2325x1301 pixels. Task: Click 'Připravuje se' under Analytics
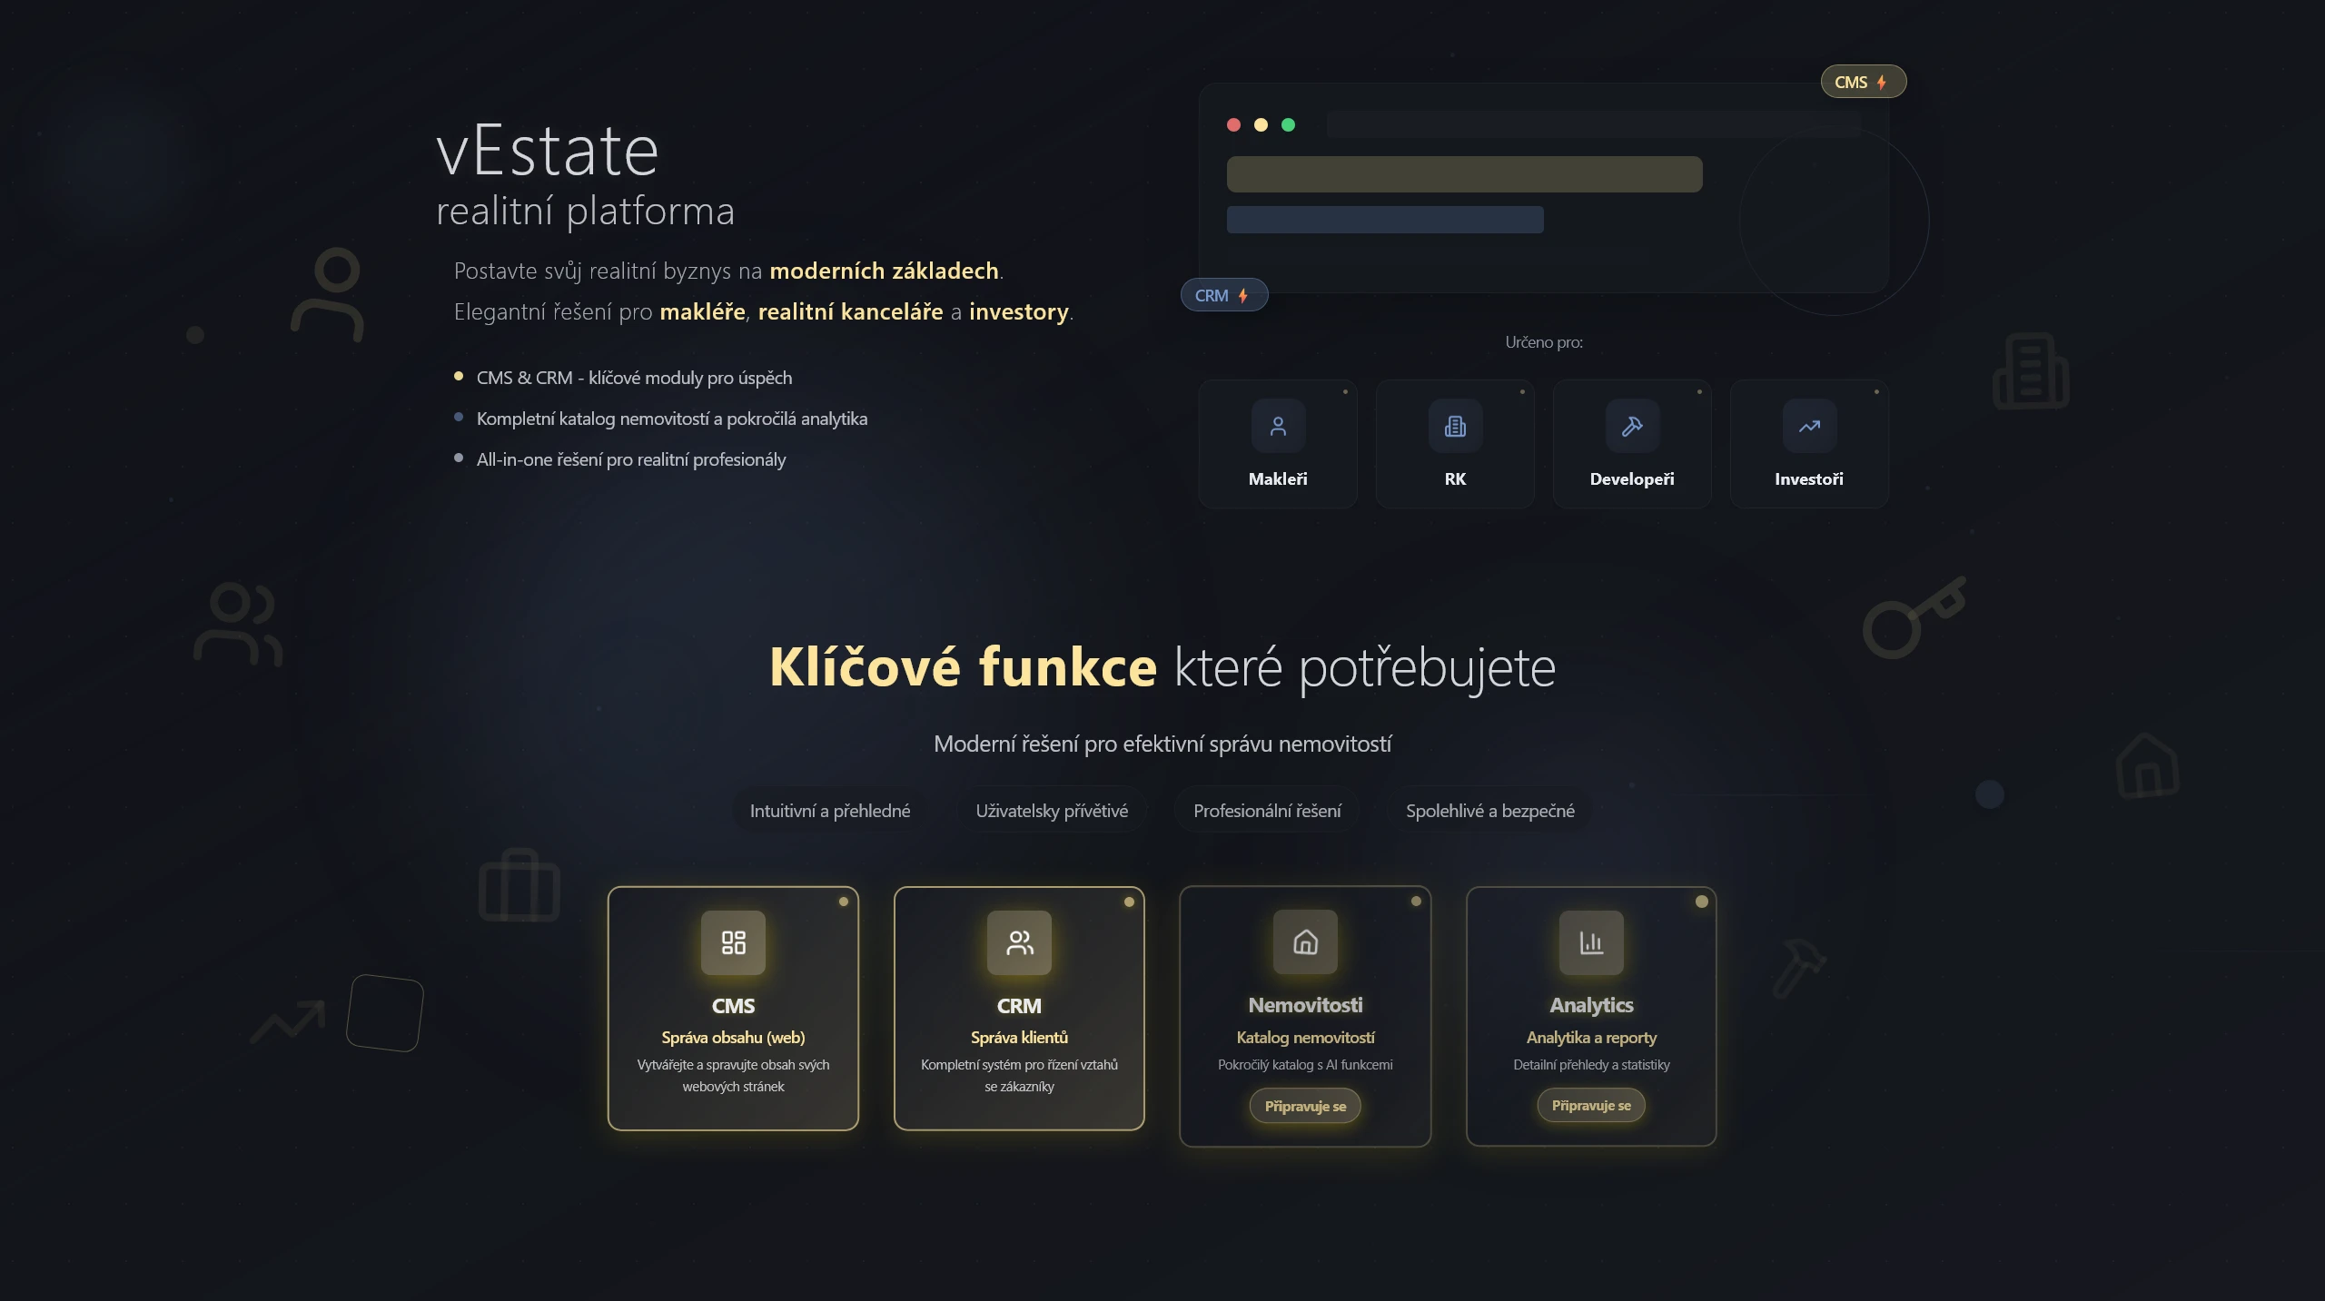(1590, 1105)
